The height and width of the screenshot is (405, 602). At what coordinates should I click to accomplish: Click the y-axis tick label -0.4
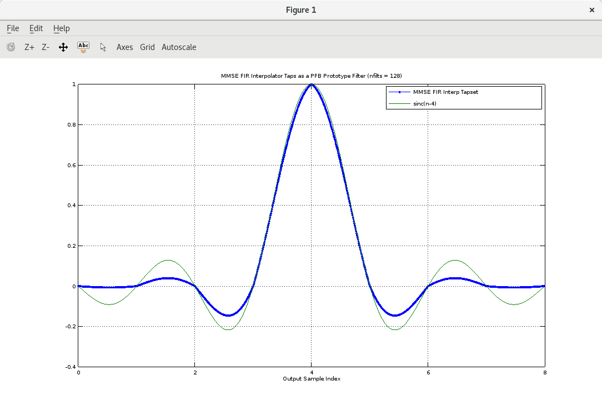[71, 367]
